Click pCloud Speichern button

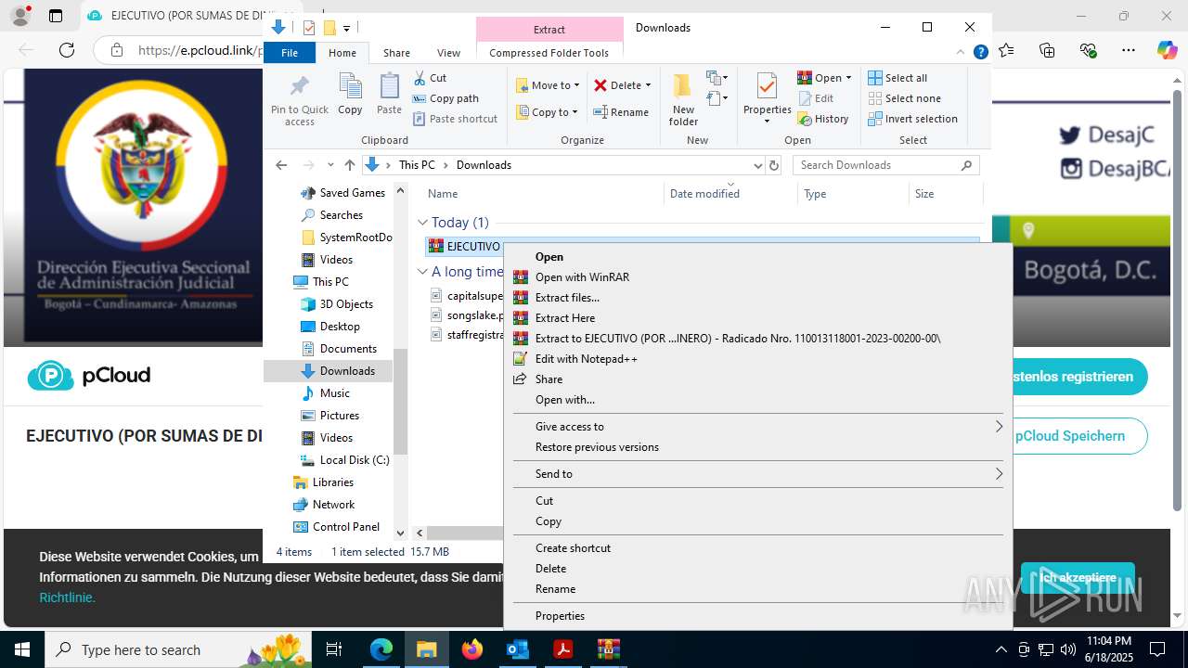click(x=1070, y=436)
